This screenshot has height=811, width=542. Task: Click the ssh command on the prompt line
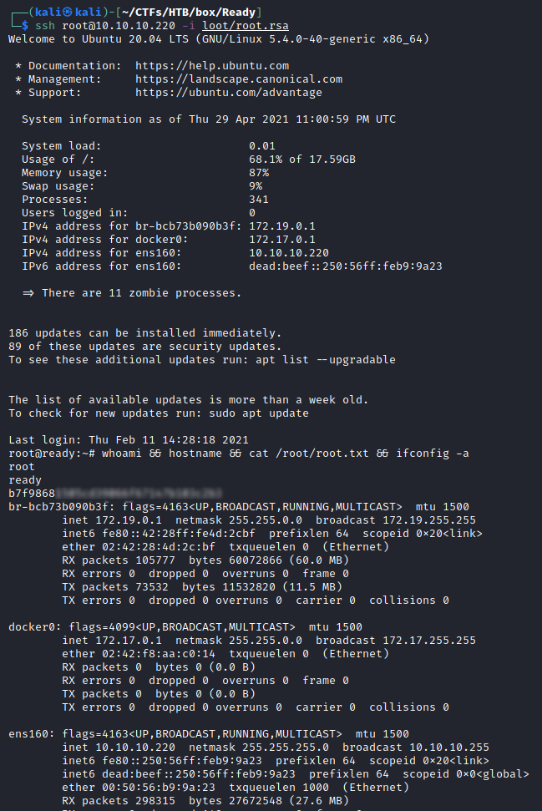point(45,26)
